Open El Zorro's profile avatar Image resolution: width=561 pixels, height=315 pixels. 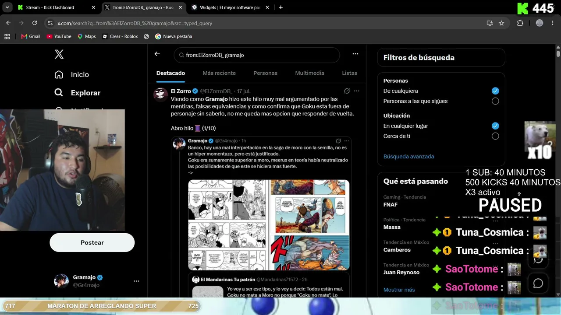[x=161, y=94]
